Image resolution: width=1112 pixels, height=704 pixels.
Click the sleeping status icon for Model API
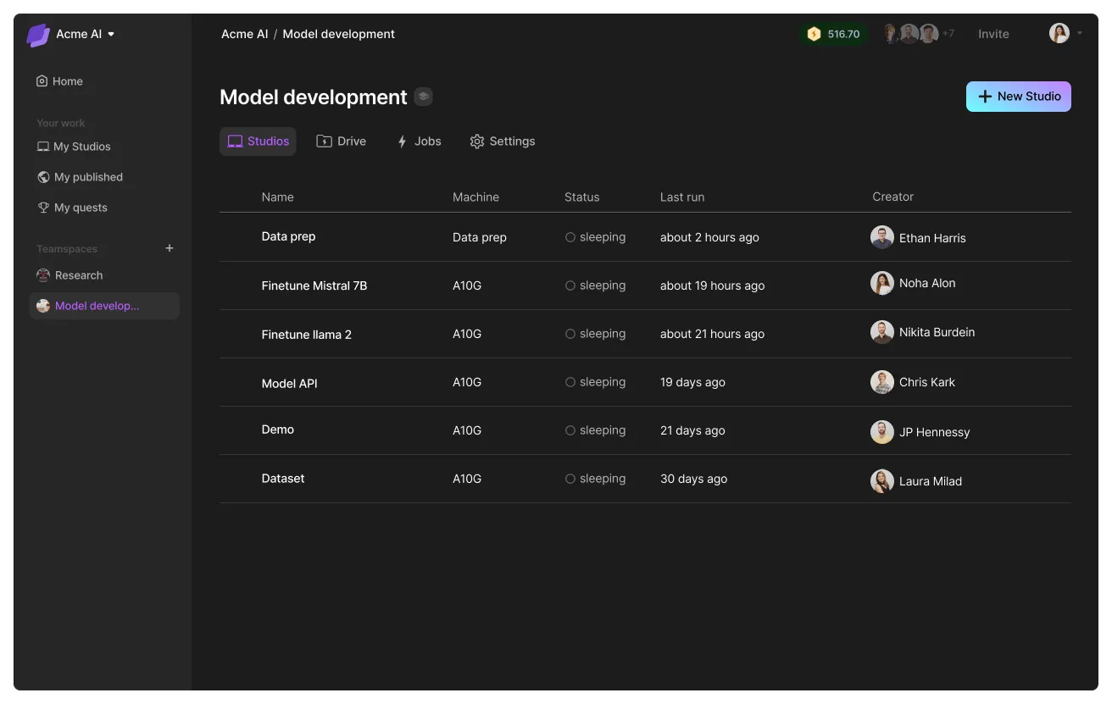click(x=570, y=382)
